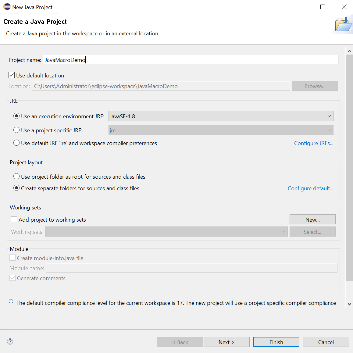Screen dimensions: 353x353
Task: Click Finish to create the project
Action: [x=276, y=342]
